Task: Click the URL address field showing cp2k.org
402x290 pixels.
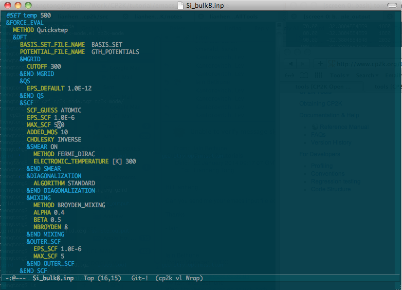Action: [364, 64]
